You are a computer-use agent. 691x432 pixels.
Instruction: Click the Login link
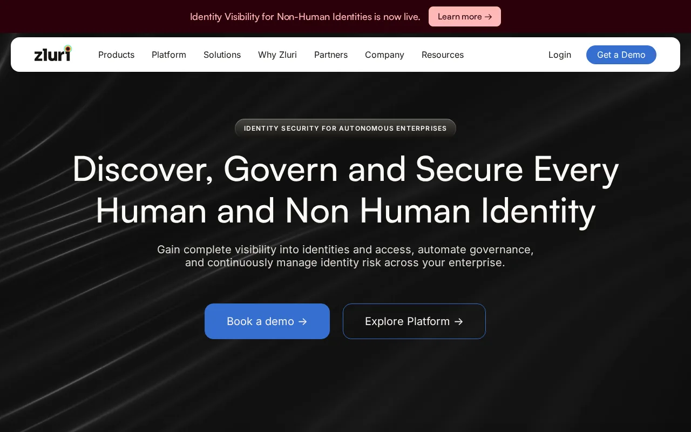coord(560,55)
